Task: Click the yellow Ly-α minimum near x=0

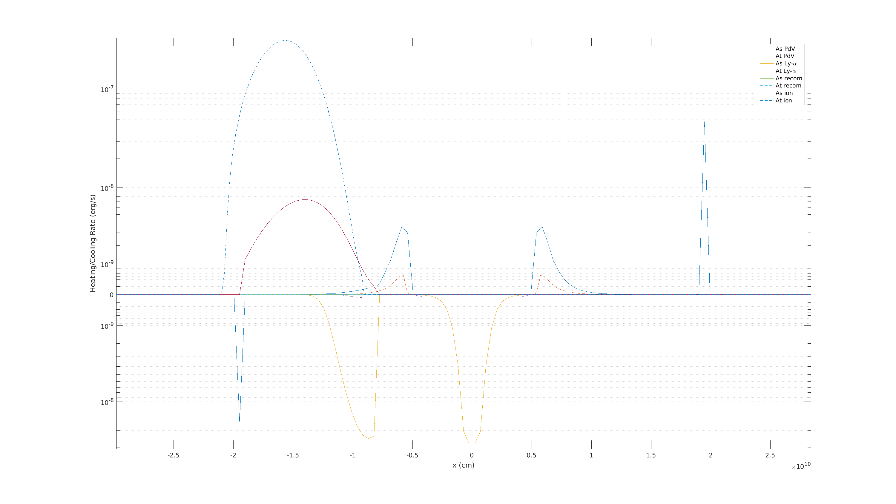Action: point(472,444)
